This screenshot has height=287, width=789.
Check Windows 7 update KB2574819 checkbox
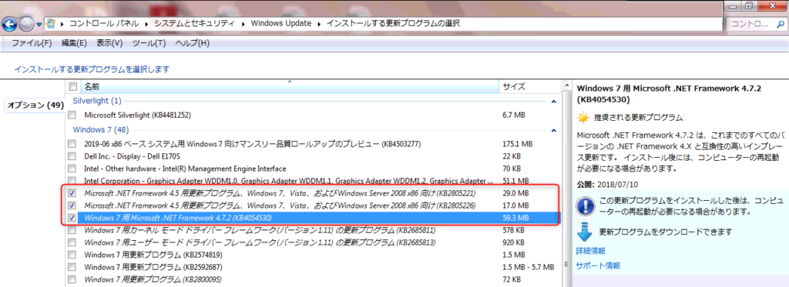pos(72,255)
